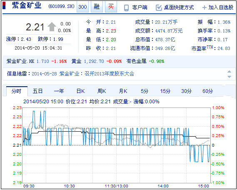Click the up arrow in 信息地雷 box
Screen dimensions: 237x190
[x=229, y=72]
